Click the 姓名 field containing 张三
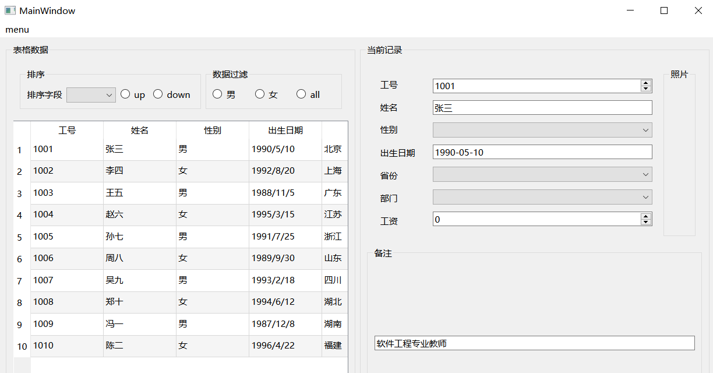Image resolution: width=713 pixels, height=373 pixels. 542,108
